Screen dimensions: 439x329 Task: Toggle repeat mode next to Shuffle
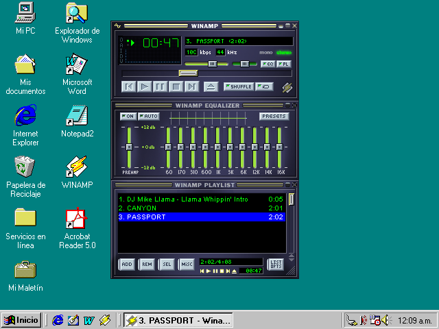point(264,87)
